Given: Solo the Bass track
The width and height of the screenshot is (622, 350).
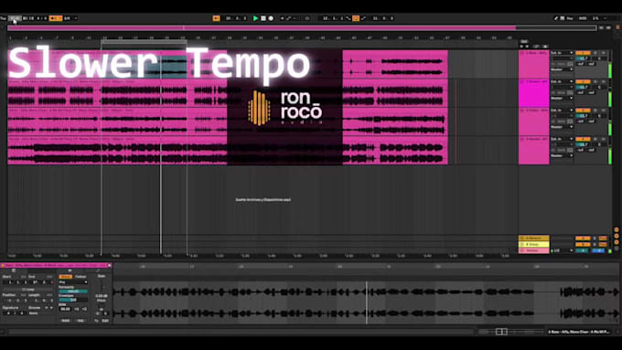Looking at the screenshot, I should 595,53.
